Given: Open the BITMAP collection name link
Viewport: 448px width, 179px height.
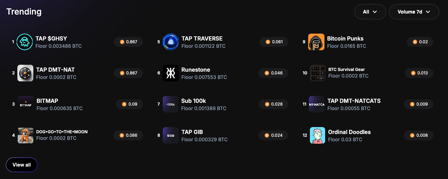Looking at the screenshot, I should tap(47, 101).
